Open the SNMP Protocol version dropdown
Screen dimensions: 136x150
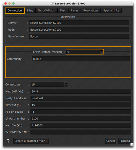coord(85,52)
